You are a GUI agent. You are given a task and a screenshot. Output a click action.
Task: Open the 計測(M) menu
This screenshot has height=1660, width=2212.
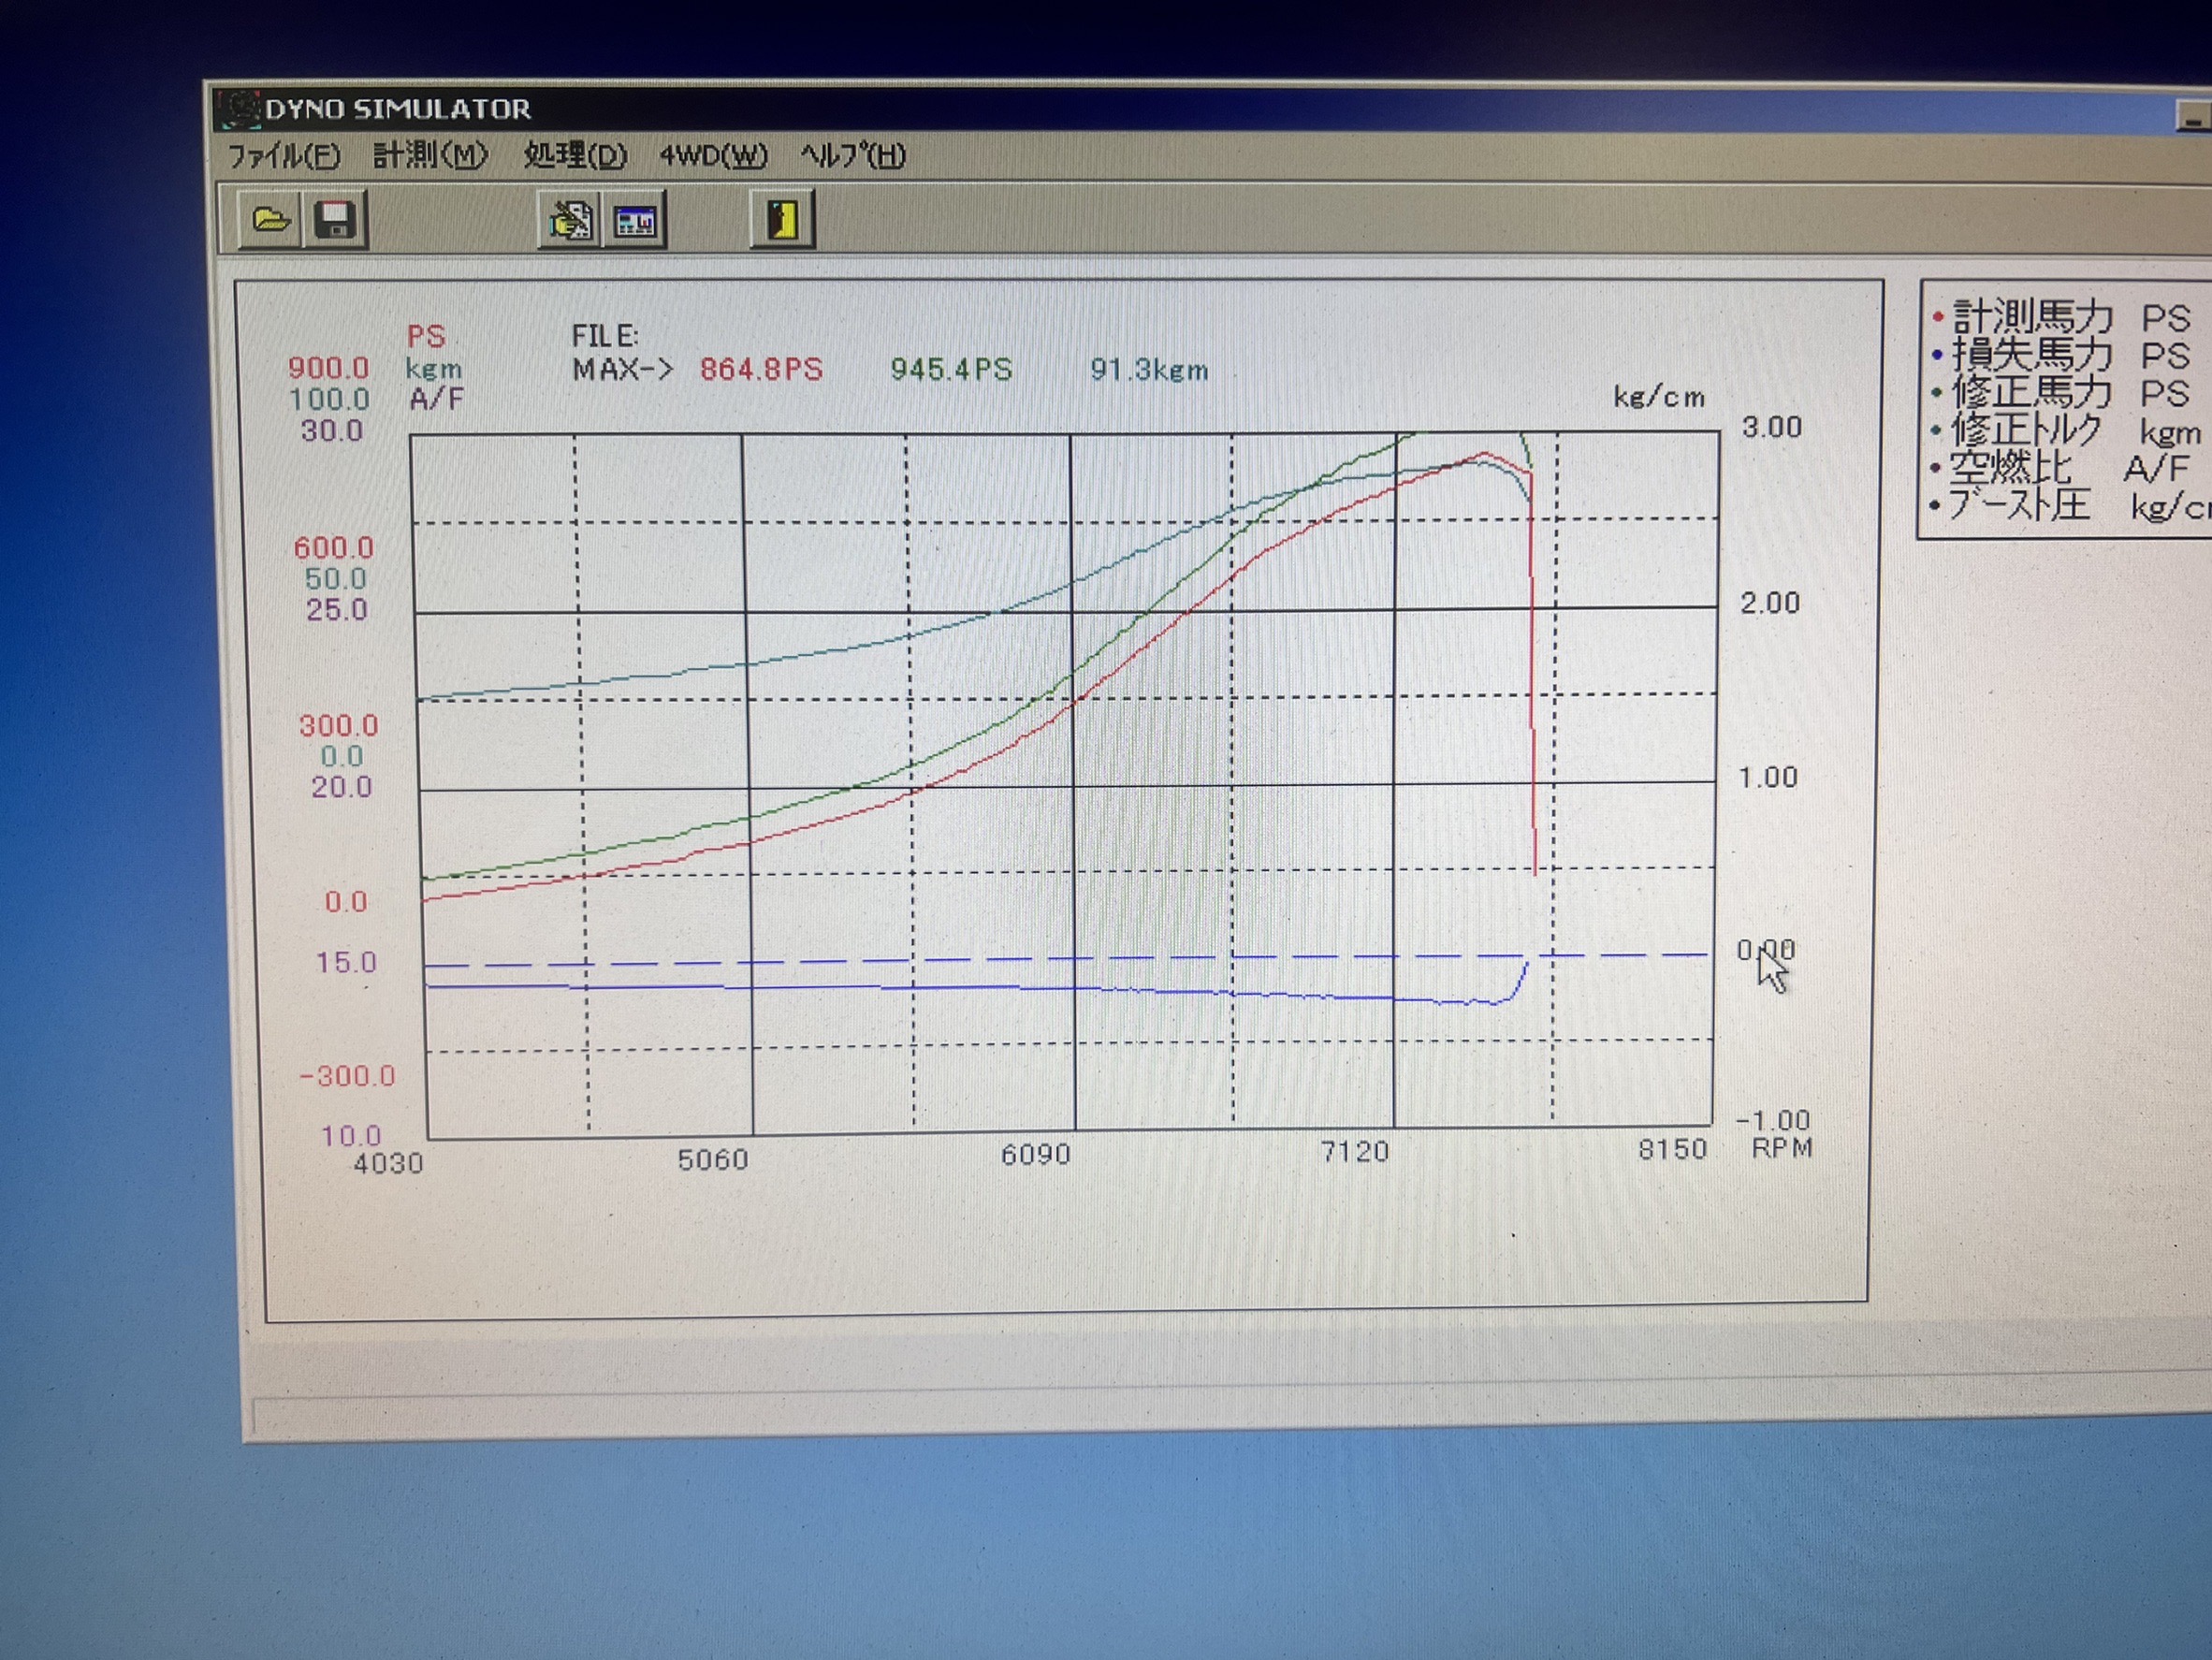430,155
